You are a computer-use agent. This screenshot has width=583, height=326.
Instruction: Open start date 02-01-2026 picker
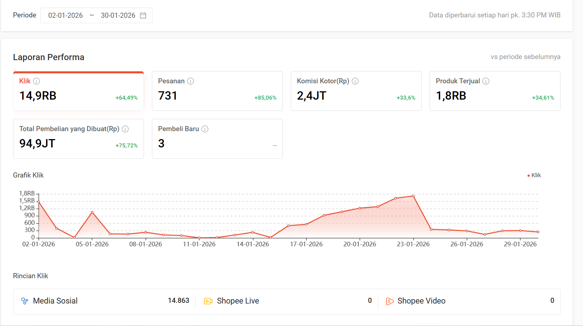pos(66,16)
